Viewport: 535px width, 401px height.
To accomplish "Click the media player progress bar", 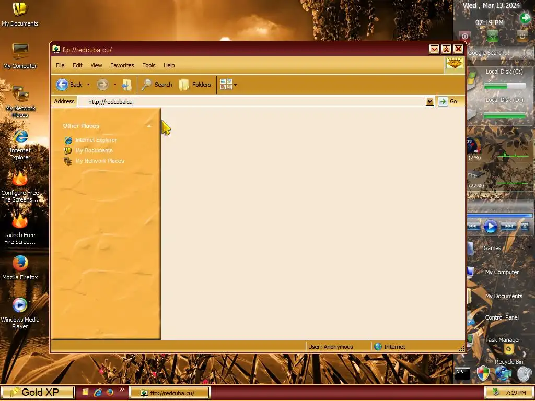I will [x=499, y=216].
